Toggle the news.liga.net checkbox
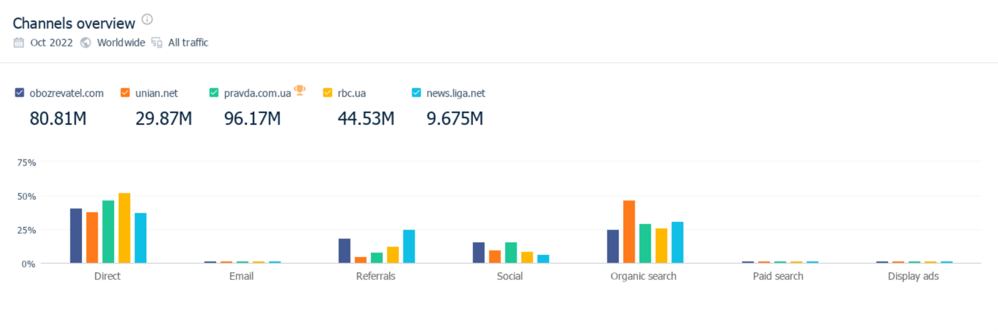 416,93
